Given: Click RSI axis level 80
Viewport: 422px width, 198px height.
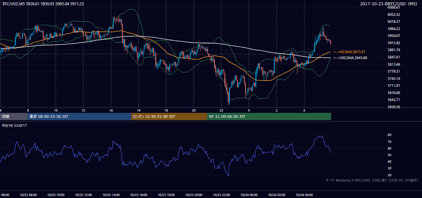Looking at the screenshot, I should tap(390, 135).
